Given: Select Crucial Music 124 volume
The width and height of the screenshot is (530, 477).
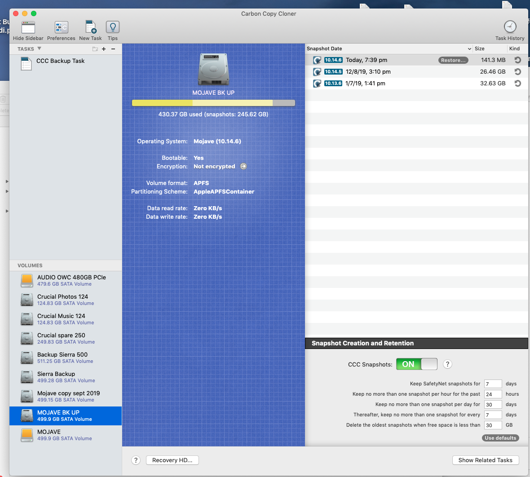Looking at the screenshot, I should point(66,319).
